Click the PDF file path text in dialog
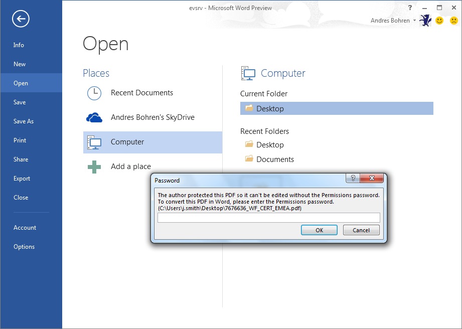Image resolution: width=462 pixels, height=329 pixels. pyautogui.click(x=230, y=208)
